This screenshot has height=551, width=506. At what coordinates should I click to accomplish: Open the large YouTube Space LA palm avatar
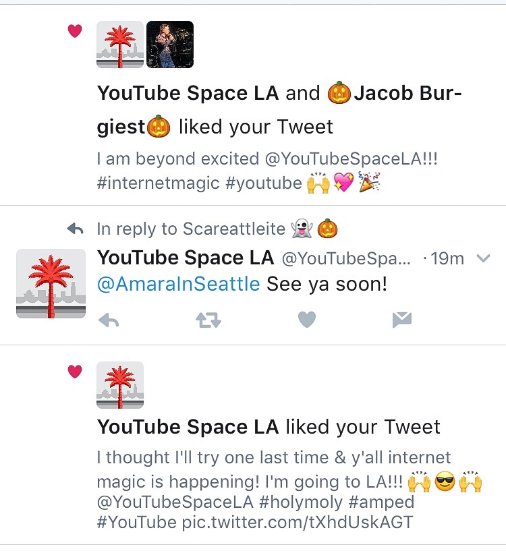[x=51, y=283]
